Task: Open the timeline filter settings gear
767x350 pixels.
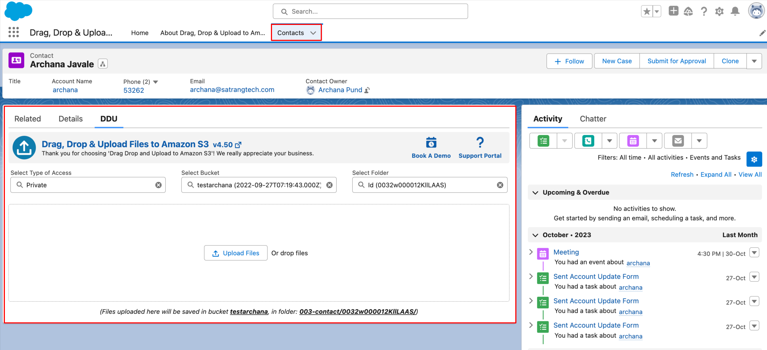Action: pos(754,160)
